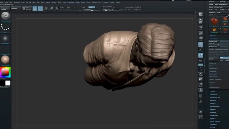Click the BPR render icon

201,15
